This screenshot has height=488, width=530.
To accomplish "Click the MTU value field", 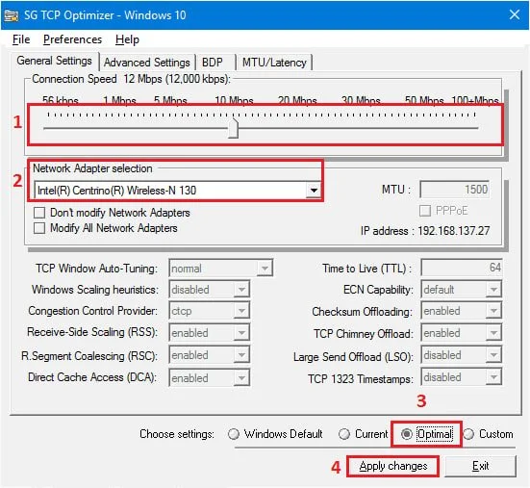I will tap(455, 190).
